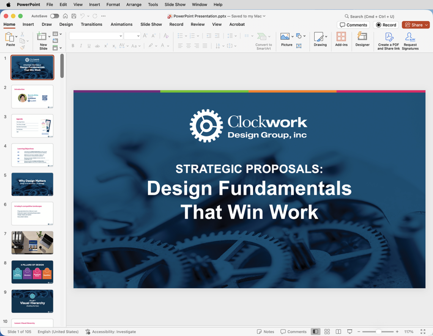The height and width of the screenshot is (336, 433).
Task: Switch to Reading view in status bar
Action: (338, 332)
